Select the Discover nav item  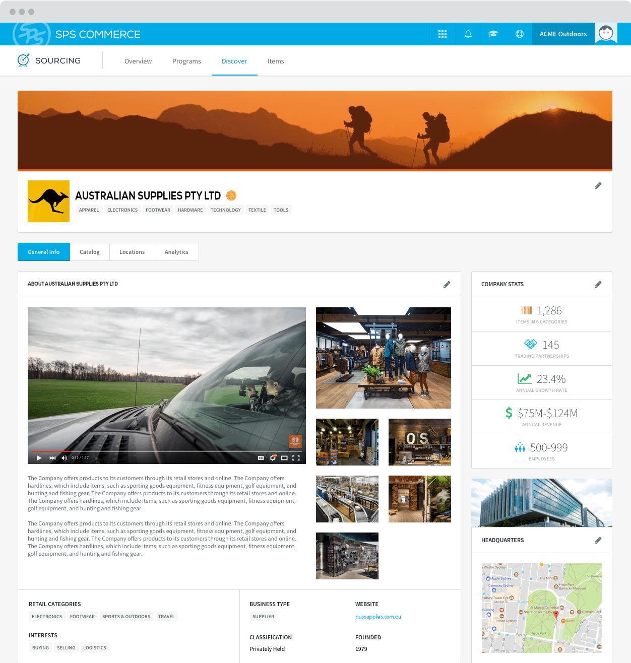pos(234,61)
